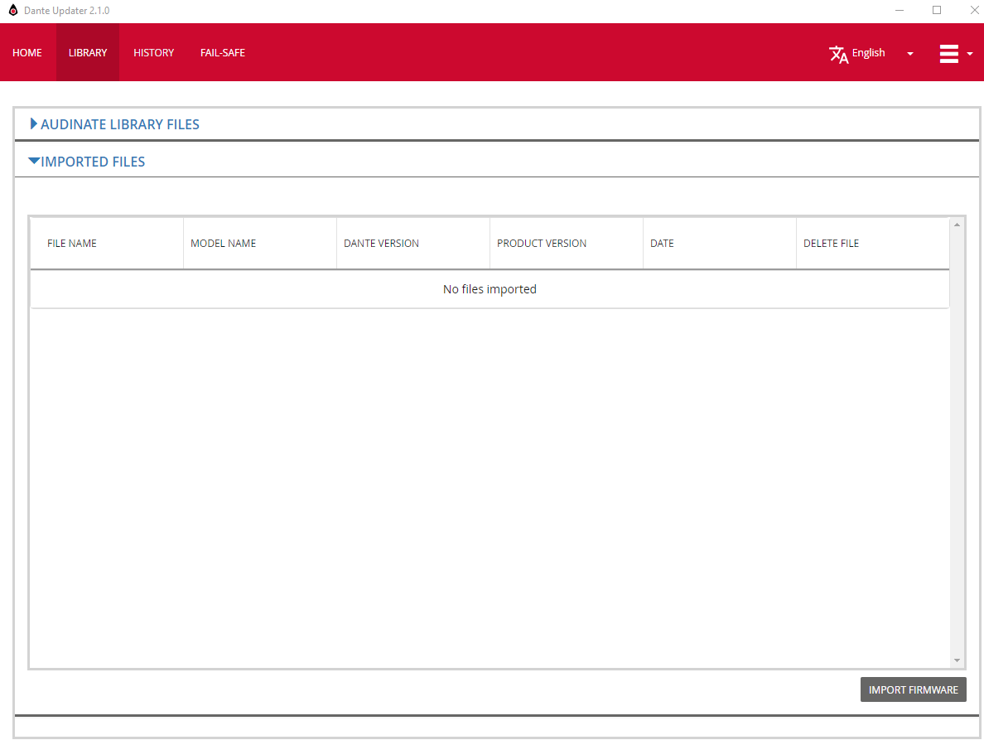The height and width of the screenshot is (740, 984).
Task: Expand the Audinate Library Files section
Action: [115, 124]
